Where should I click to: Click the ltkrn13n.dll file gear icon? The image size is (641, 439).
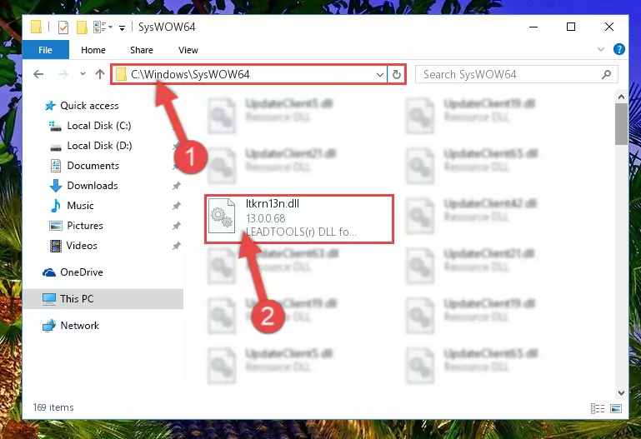[x=222, y=216]
